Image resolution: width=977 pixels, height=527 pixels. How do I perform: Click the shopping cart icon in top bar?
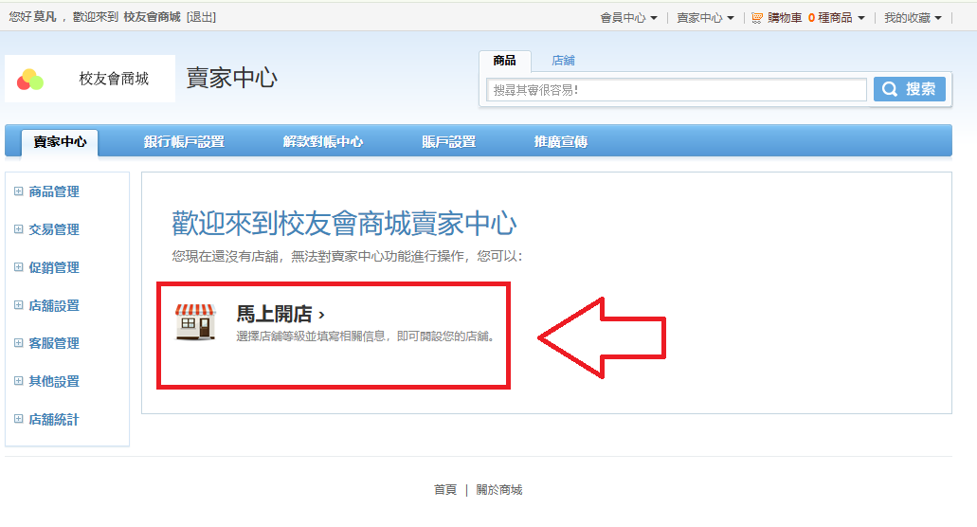[x=757, y=18]
